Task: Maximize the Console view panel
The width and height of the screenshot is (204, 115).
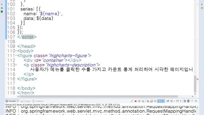Action: pos(196,101)
